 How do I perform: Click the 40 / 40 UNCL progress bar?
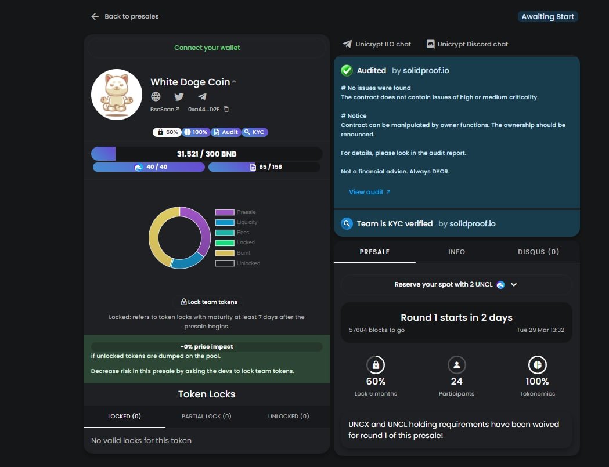pos(149,167)
